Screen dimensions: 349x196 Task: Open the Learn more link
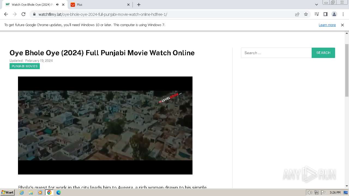coord(327,25)
